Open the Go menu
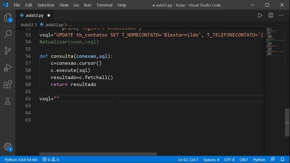The image size is (290, 163). 76,5
